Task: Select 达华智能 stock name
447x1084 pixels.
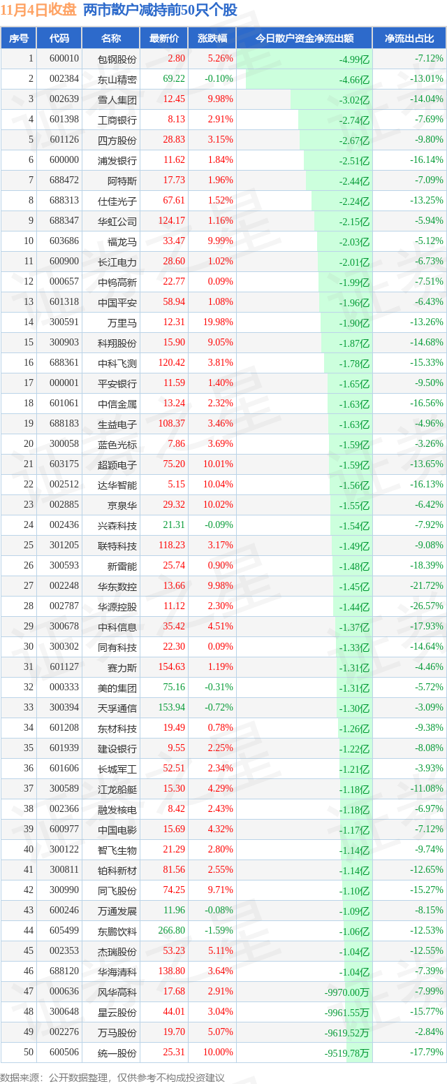Action: 119,485
